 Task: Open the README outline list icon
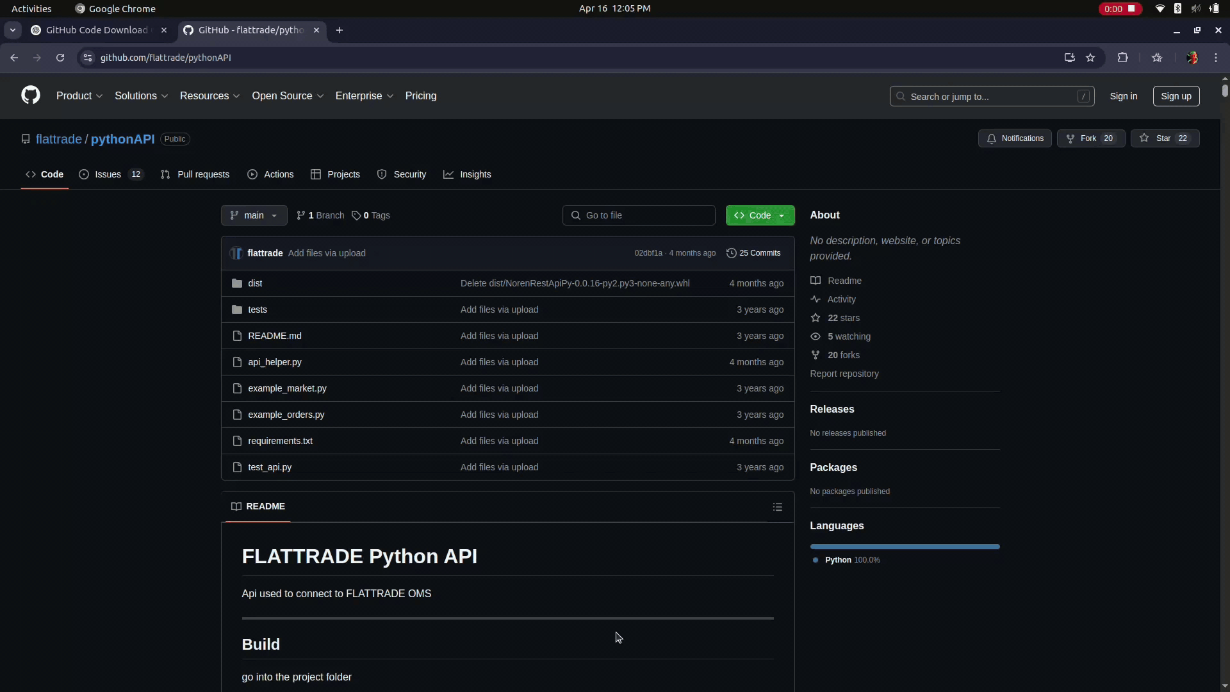point(778,507)
